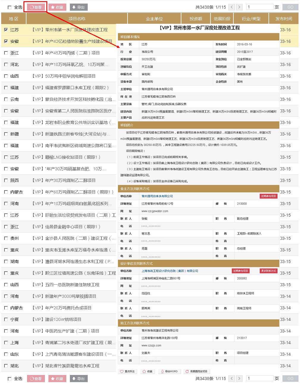Open project 五四一总医院新建住院楼工程
300x383 pixels.
[66, 285]
